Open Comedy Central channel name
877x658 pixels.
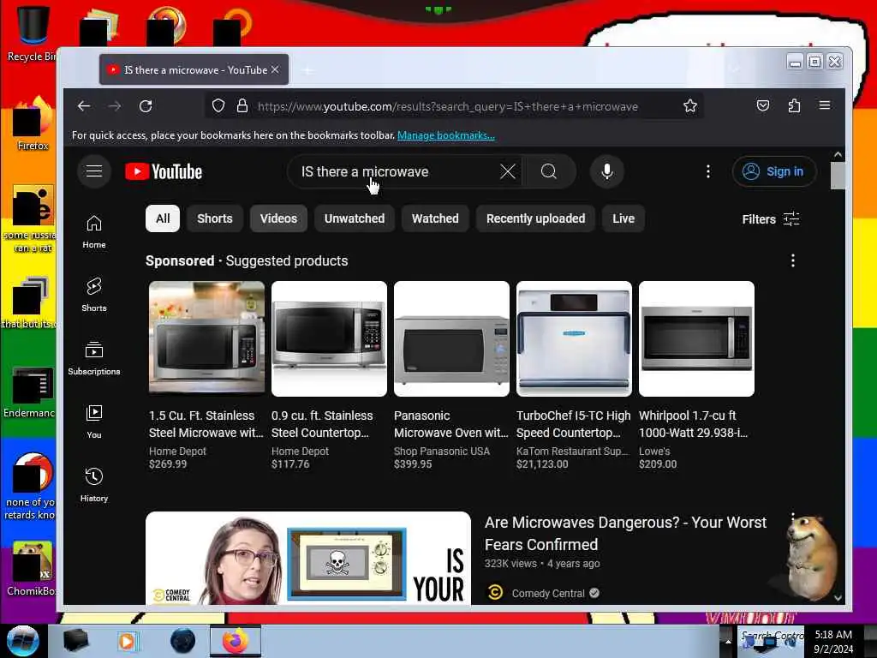coord(548,593)
